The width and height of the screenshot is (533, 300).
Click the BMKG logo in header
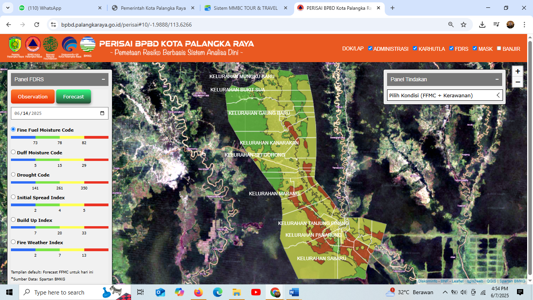click(87, 45)
